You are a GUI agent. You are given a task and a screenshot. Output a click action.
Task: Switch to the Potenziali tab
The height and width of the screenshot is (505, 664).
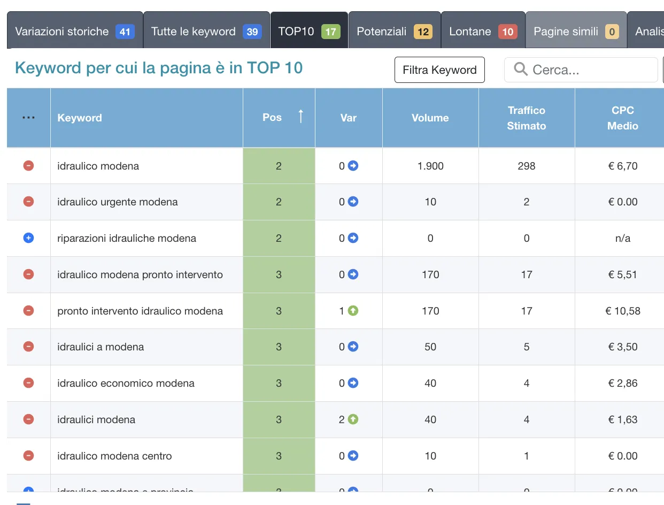394,32
